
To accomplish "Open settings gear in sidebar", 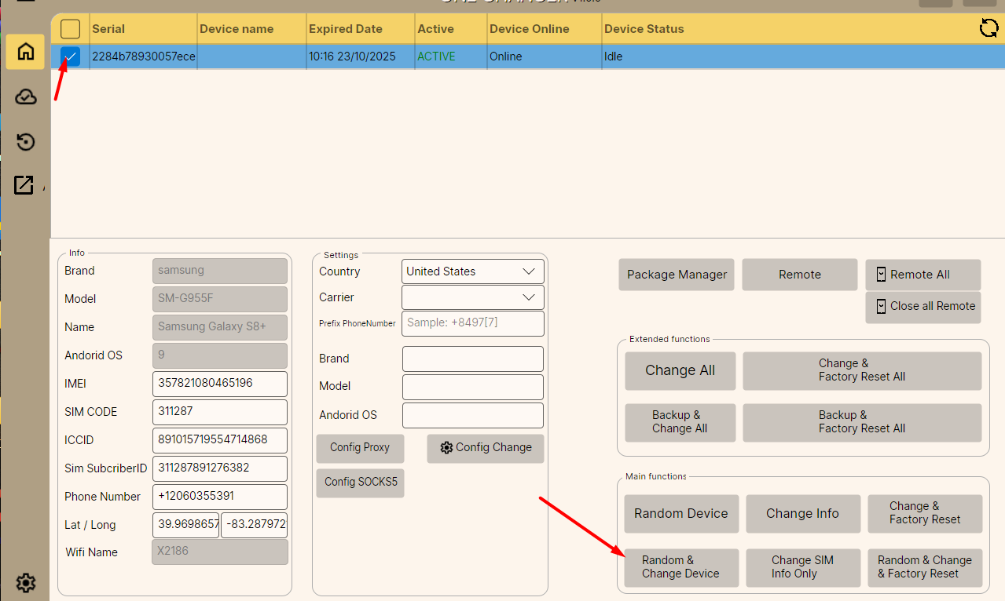I will (x=25, y=582).
